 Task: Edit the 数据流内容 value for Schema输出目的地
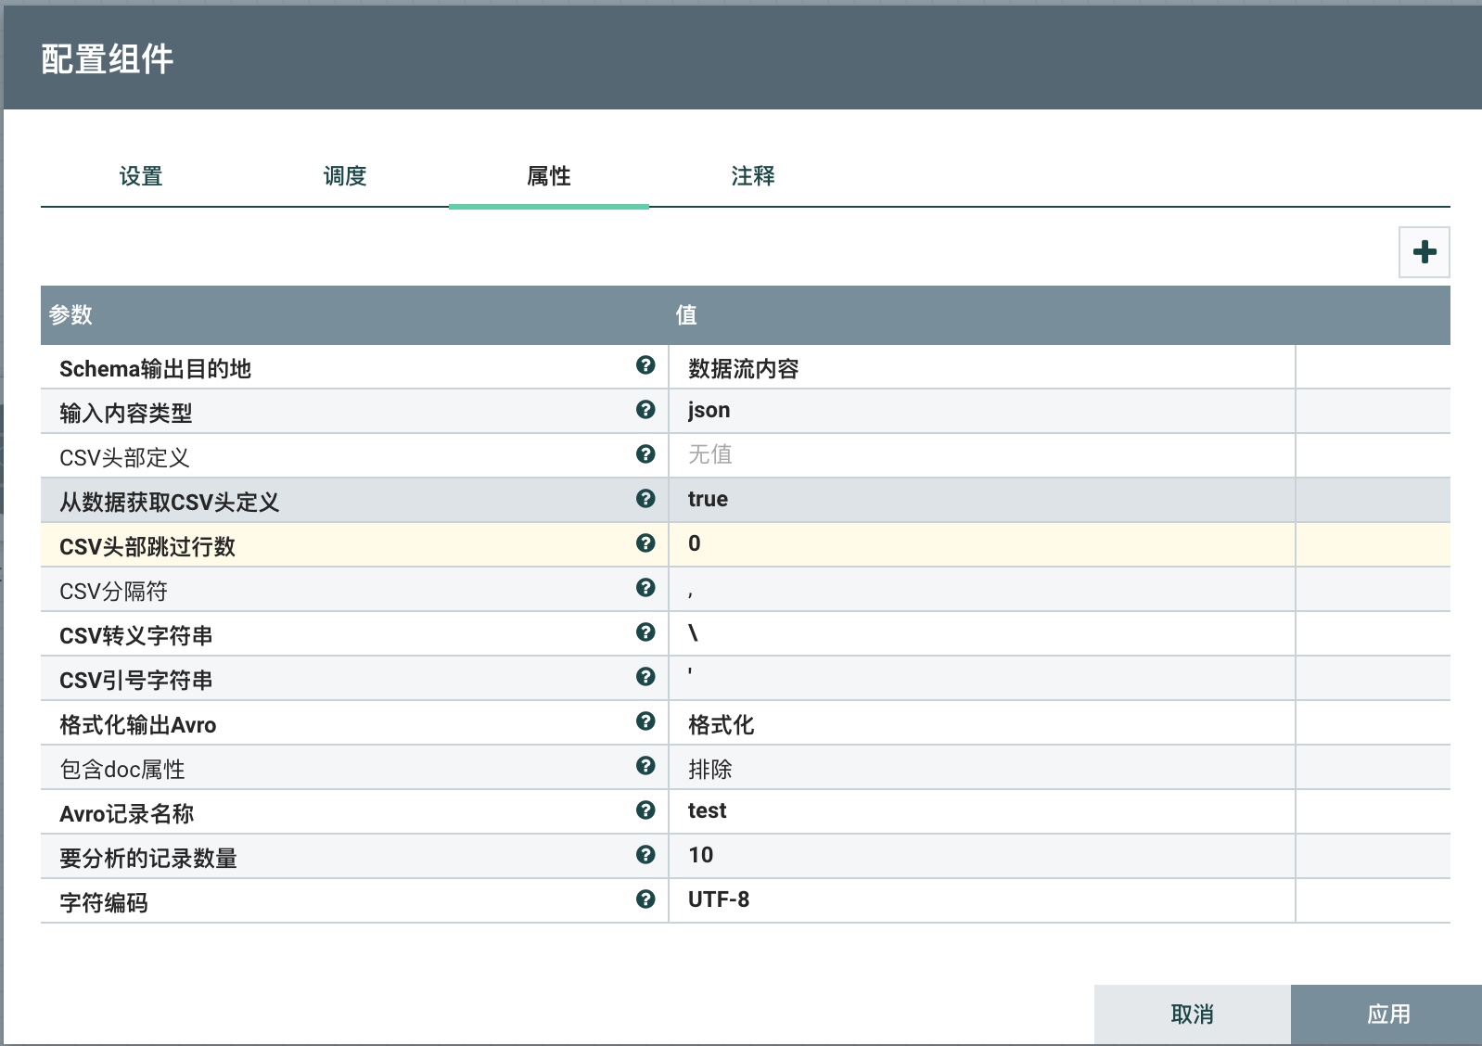(x=980, y=368)
